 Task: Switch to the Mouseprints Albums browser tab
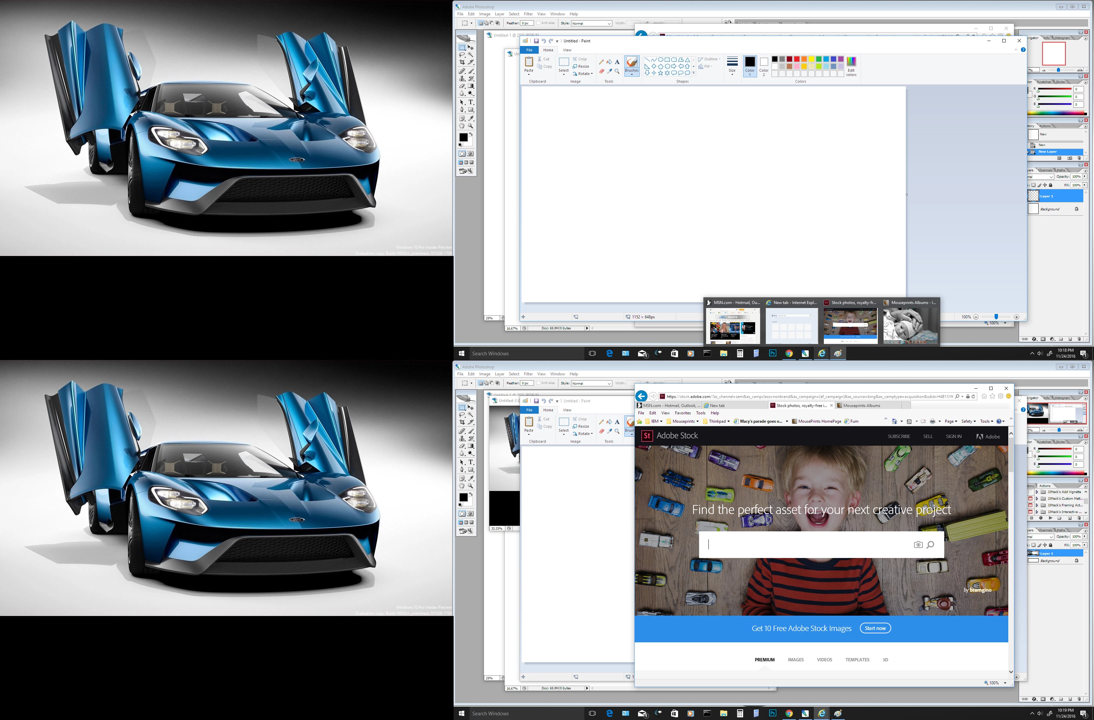point(862,405)
